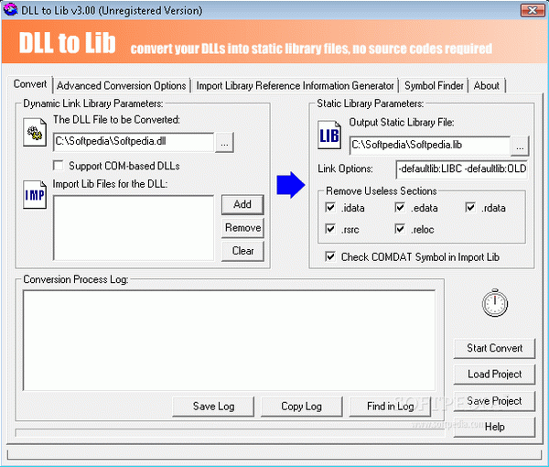549x467 pixels.
Task: Open the Symbol Finder tab
Action: click(x=434, y=86)
